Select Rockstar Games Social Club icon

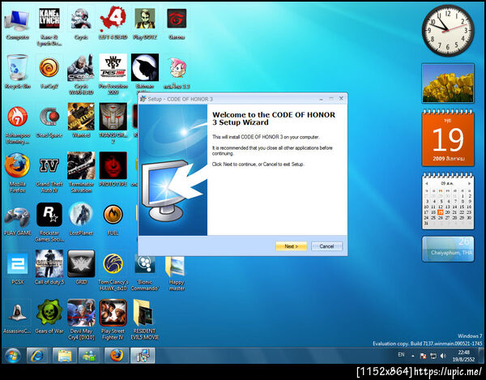(x=49, y=222)
